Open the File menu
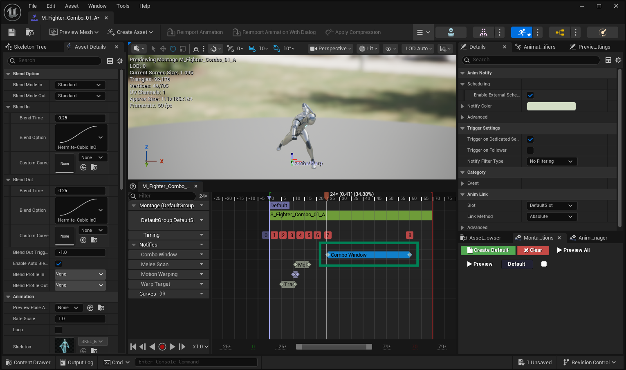Screen dimensions: 626x370 [33, 6]
